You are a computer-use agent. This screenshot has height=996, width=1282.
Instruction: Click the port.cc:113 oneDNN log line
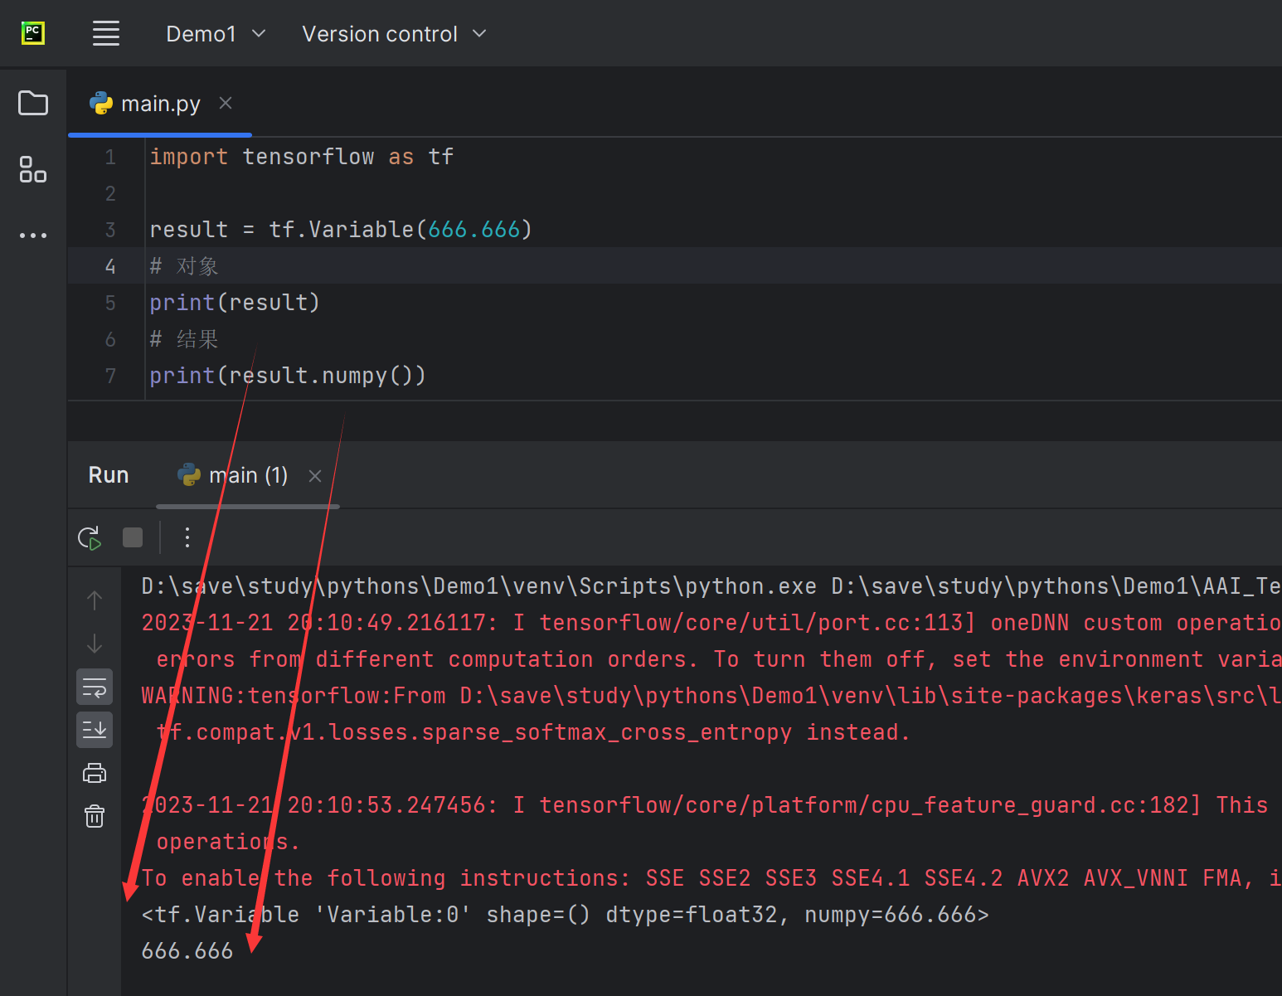711,623
